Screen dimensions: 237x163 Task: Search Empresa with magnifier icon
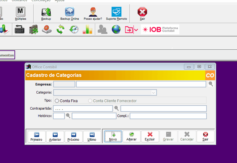coord(211,84)
